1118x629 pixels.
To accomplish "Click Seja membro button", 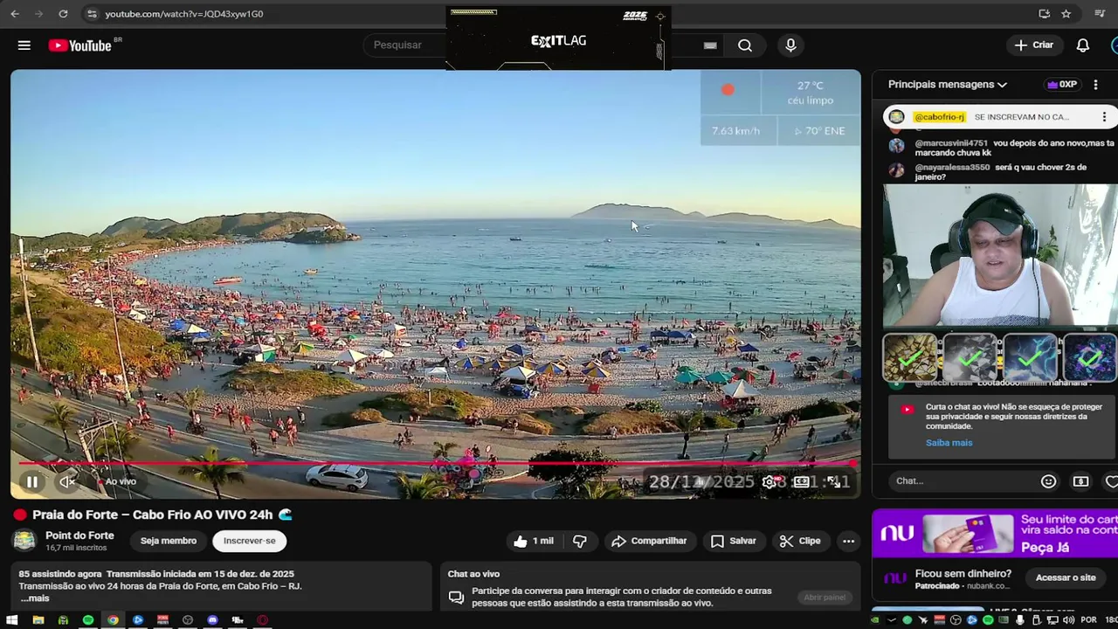I will coord(169,541).
